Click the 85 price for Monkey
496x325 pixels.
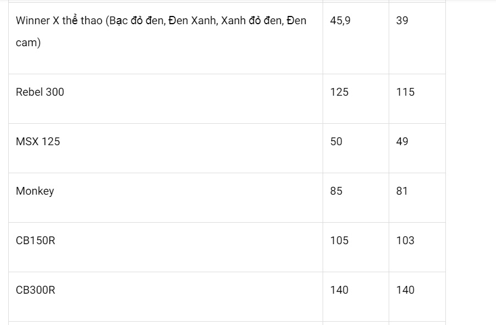[336, 191]
